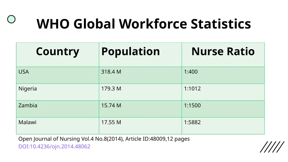Click the 'Nurse Ratio' column header
The width and height of the screenshot is (288, 162).
pyautogui.click(x=223, y=55)
